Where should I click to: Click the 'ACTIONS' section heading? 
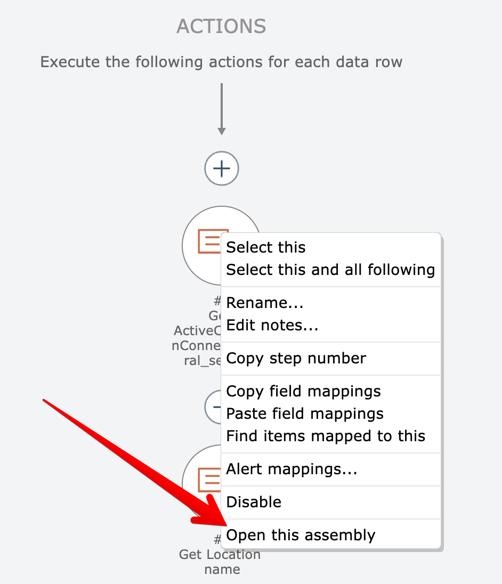click(221, 26)
